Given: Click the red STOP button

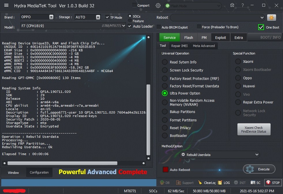Looking at the screenshot, I should click(273, 183).
